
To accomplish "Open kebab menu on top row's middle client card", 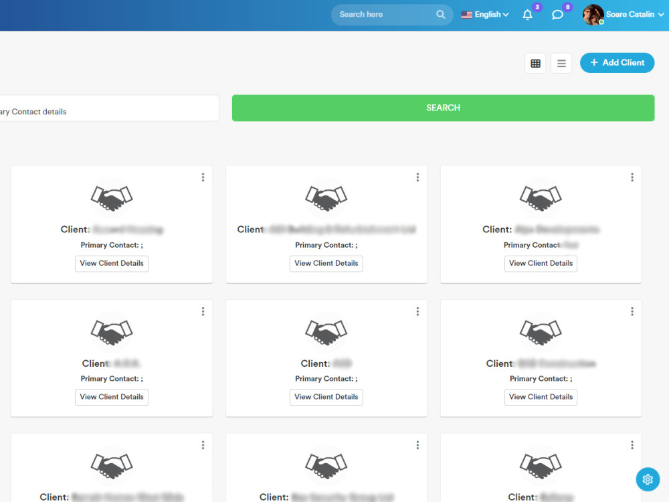I will [417, 177].
